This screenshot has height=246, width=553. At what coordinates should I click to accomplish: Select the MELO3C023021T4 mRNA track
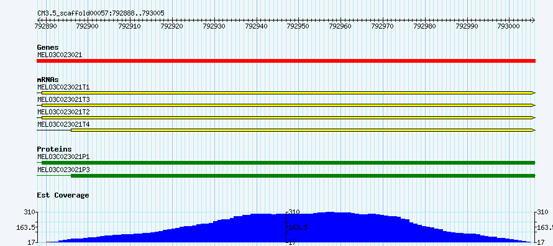coord(286,130)
